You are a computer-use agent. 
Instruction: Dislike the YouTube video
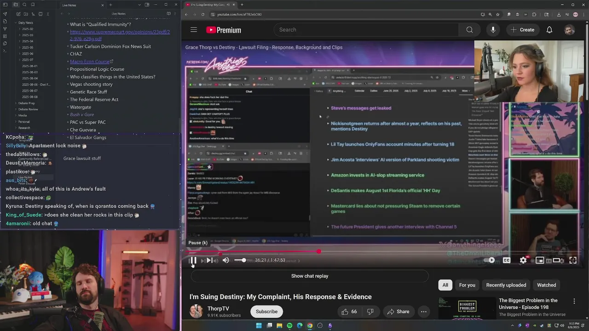point(370,311)
